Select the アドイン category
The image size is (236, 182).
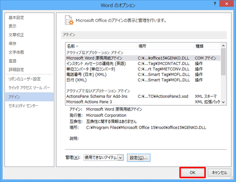[x=29, y=97]
